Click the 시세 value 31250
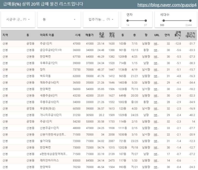The image size is (198, 170). (x=77, y=115)
